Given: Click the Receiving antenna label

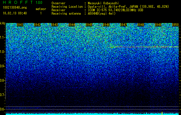Looking at the screenshot, I should pyautogui.click(x=66, y=14).
